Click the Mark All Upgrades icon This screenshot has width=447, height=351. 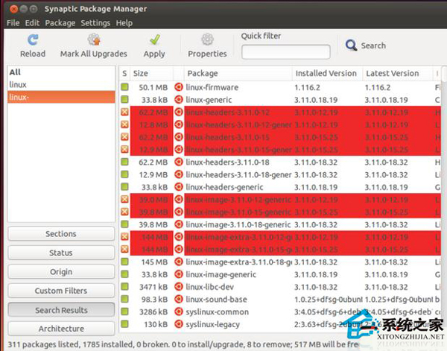(x=94, y=39)
